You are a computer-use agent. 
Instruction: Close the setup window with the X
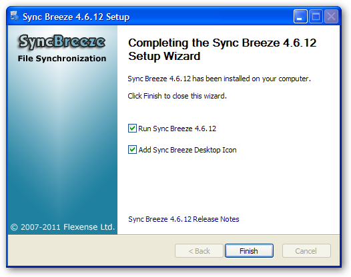(x=331, y=16)
